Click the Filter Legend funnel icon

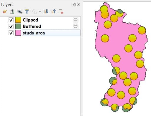[x=27, y=11]
